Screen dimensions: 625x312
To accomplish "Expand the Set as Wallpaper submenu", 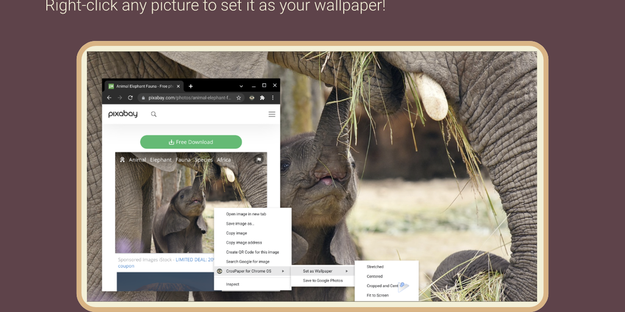I will click(x=323, y=271).
